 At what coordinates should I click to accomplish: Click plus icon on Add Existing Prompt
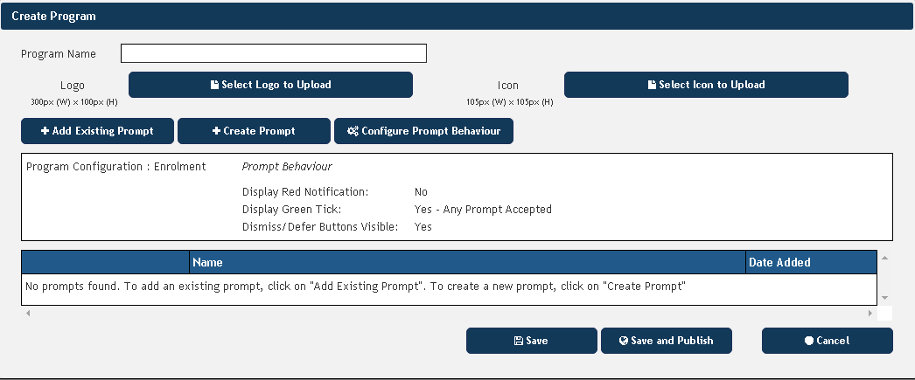45,131
